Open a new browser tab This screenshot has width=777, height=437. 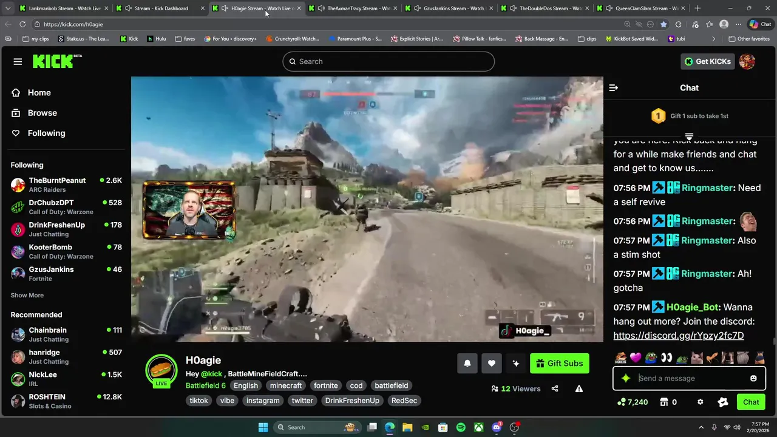(x=697, y=8)
